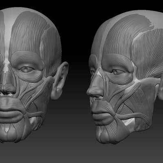Image resolution: width=163 pixels, height=163 pixels.
Task: Click the right head's chin muscle
Action: [x=105, y=134]
